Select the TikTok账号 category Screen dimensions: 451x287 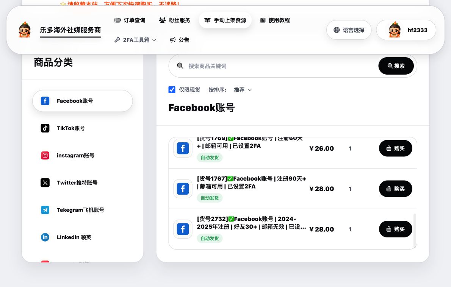tap(83, 128)
